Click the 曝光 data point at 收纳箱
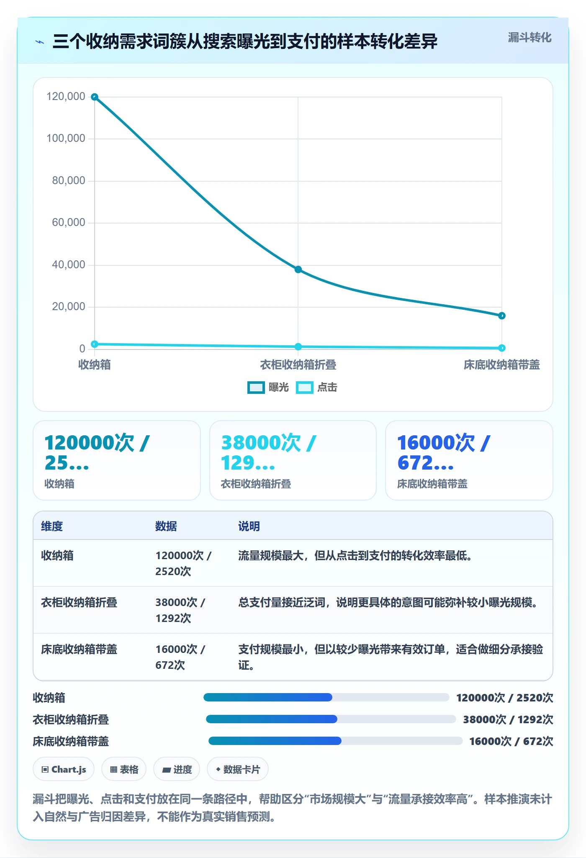586x858 pixels. tap(95, 97)
